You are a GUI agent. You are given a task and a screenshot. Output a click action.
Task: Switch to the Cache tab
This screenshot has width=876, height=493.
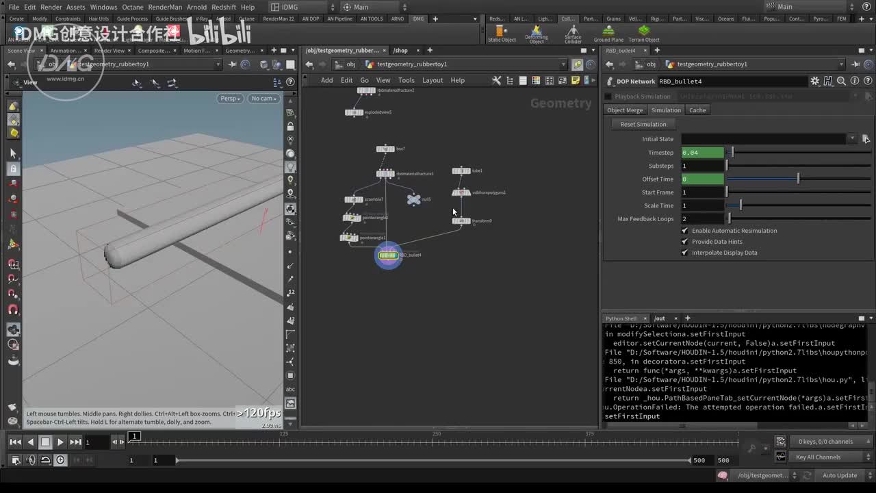click(697, 110)
